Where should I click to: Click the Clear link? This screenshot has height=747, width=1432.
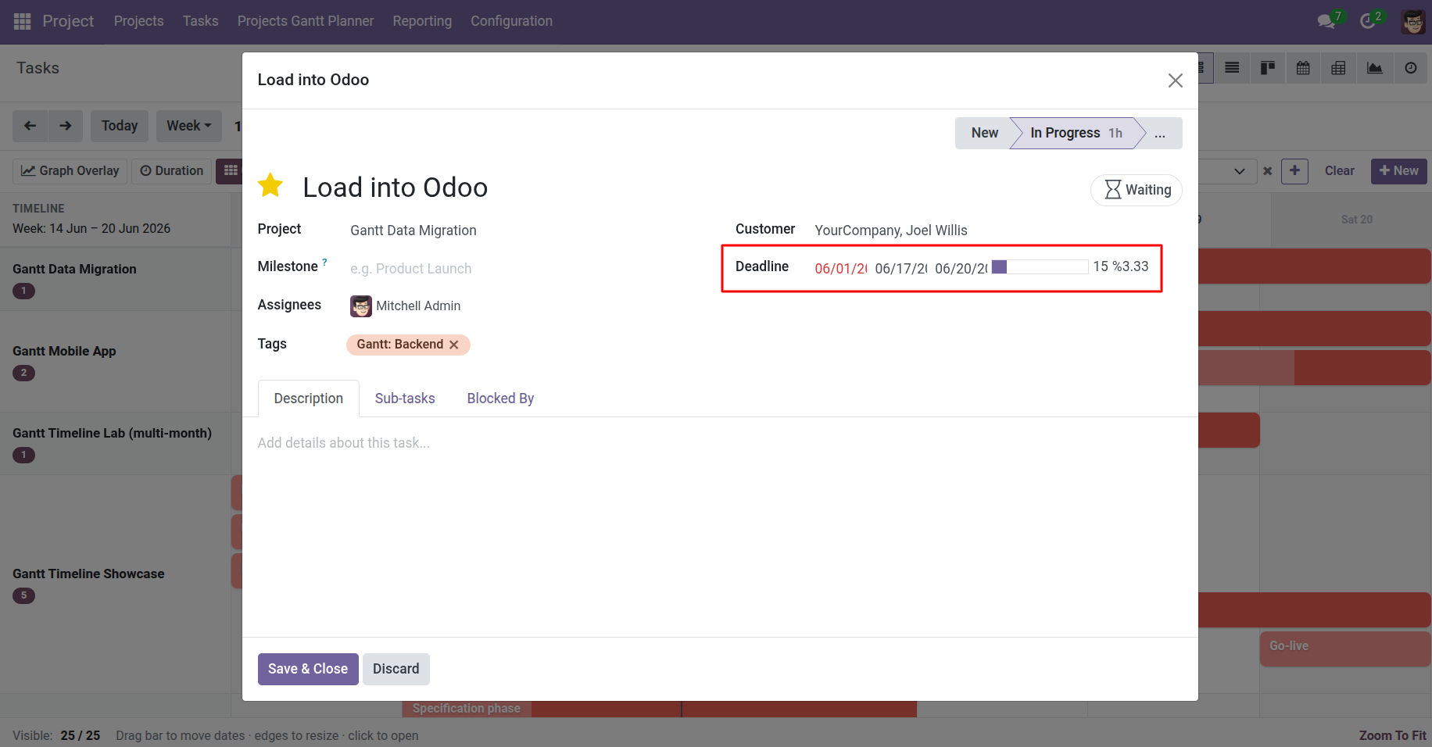click(x=1339, y=171)
